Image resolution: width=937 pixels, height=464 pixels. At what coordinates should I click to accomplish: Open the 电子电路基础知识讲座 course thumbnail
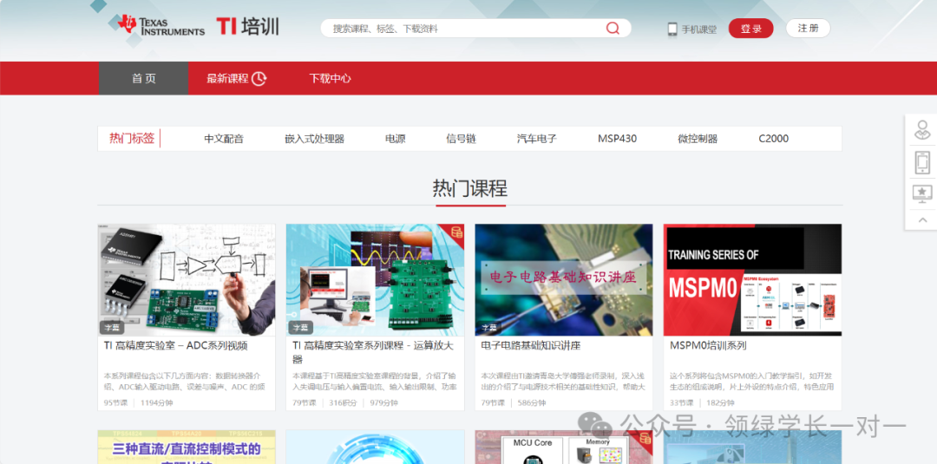point(564,280)
